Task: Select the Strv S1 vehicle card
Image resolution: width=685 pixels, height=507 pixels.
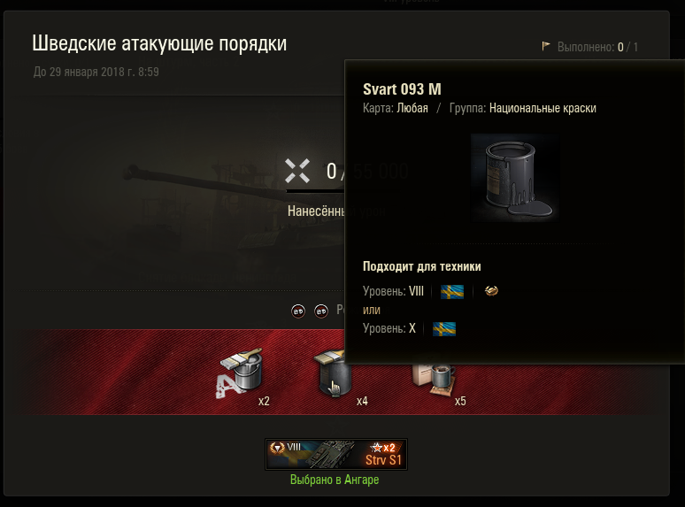Action: 336,454
